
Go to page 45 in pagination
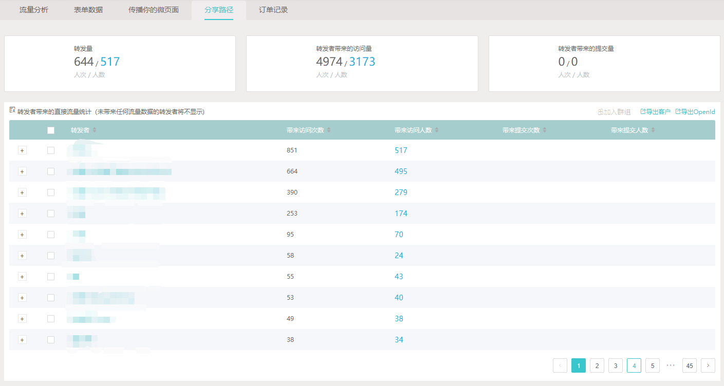pos(689,365)
